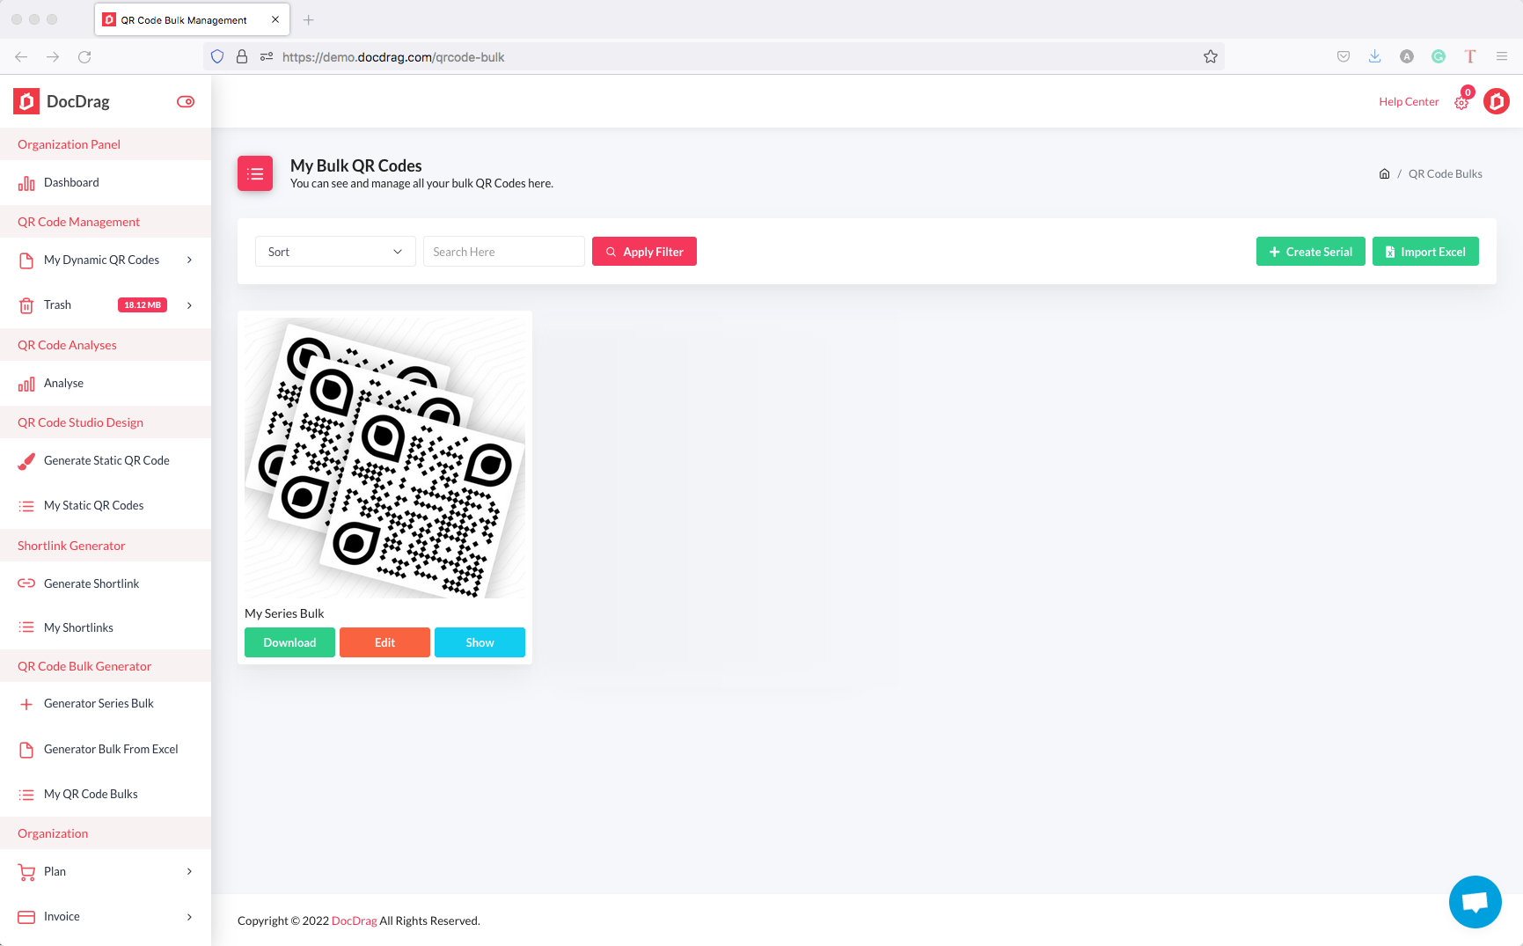
Task: Click the tracking protection shield icon
Action: pos(217,57)
